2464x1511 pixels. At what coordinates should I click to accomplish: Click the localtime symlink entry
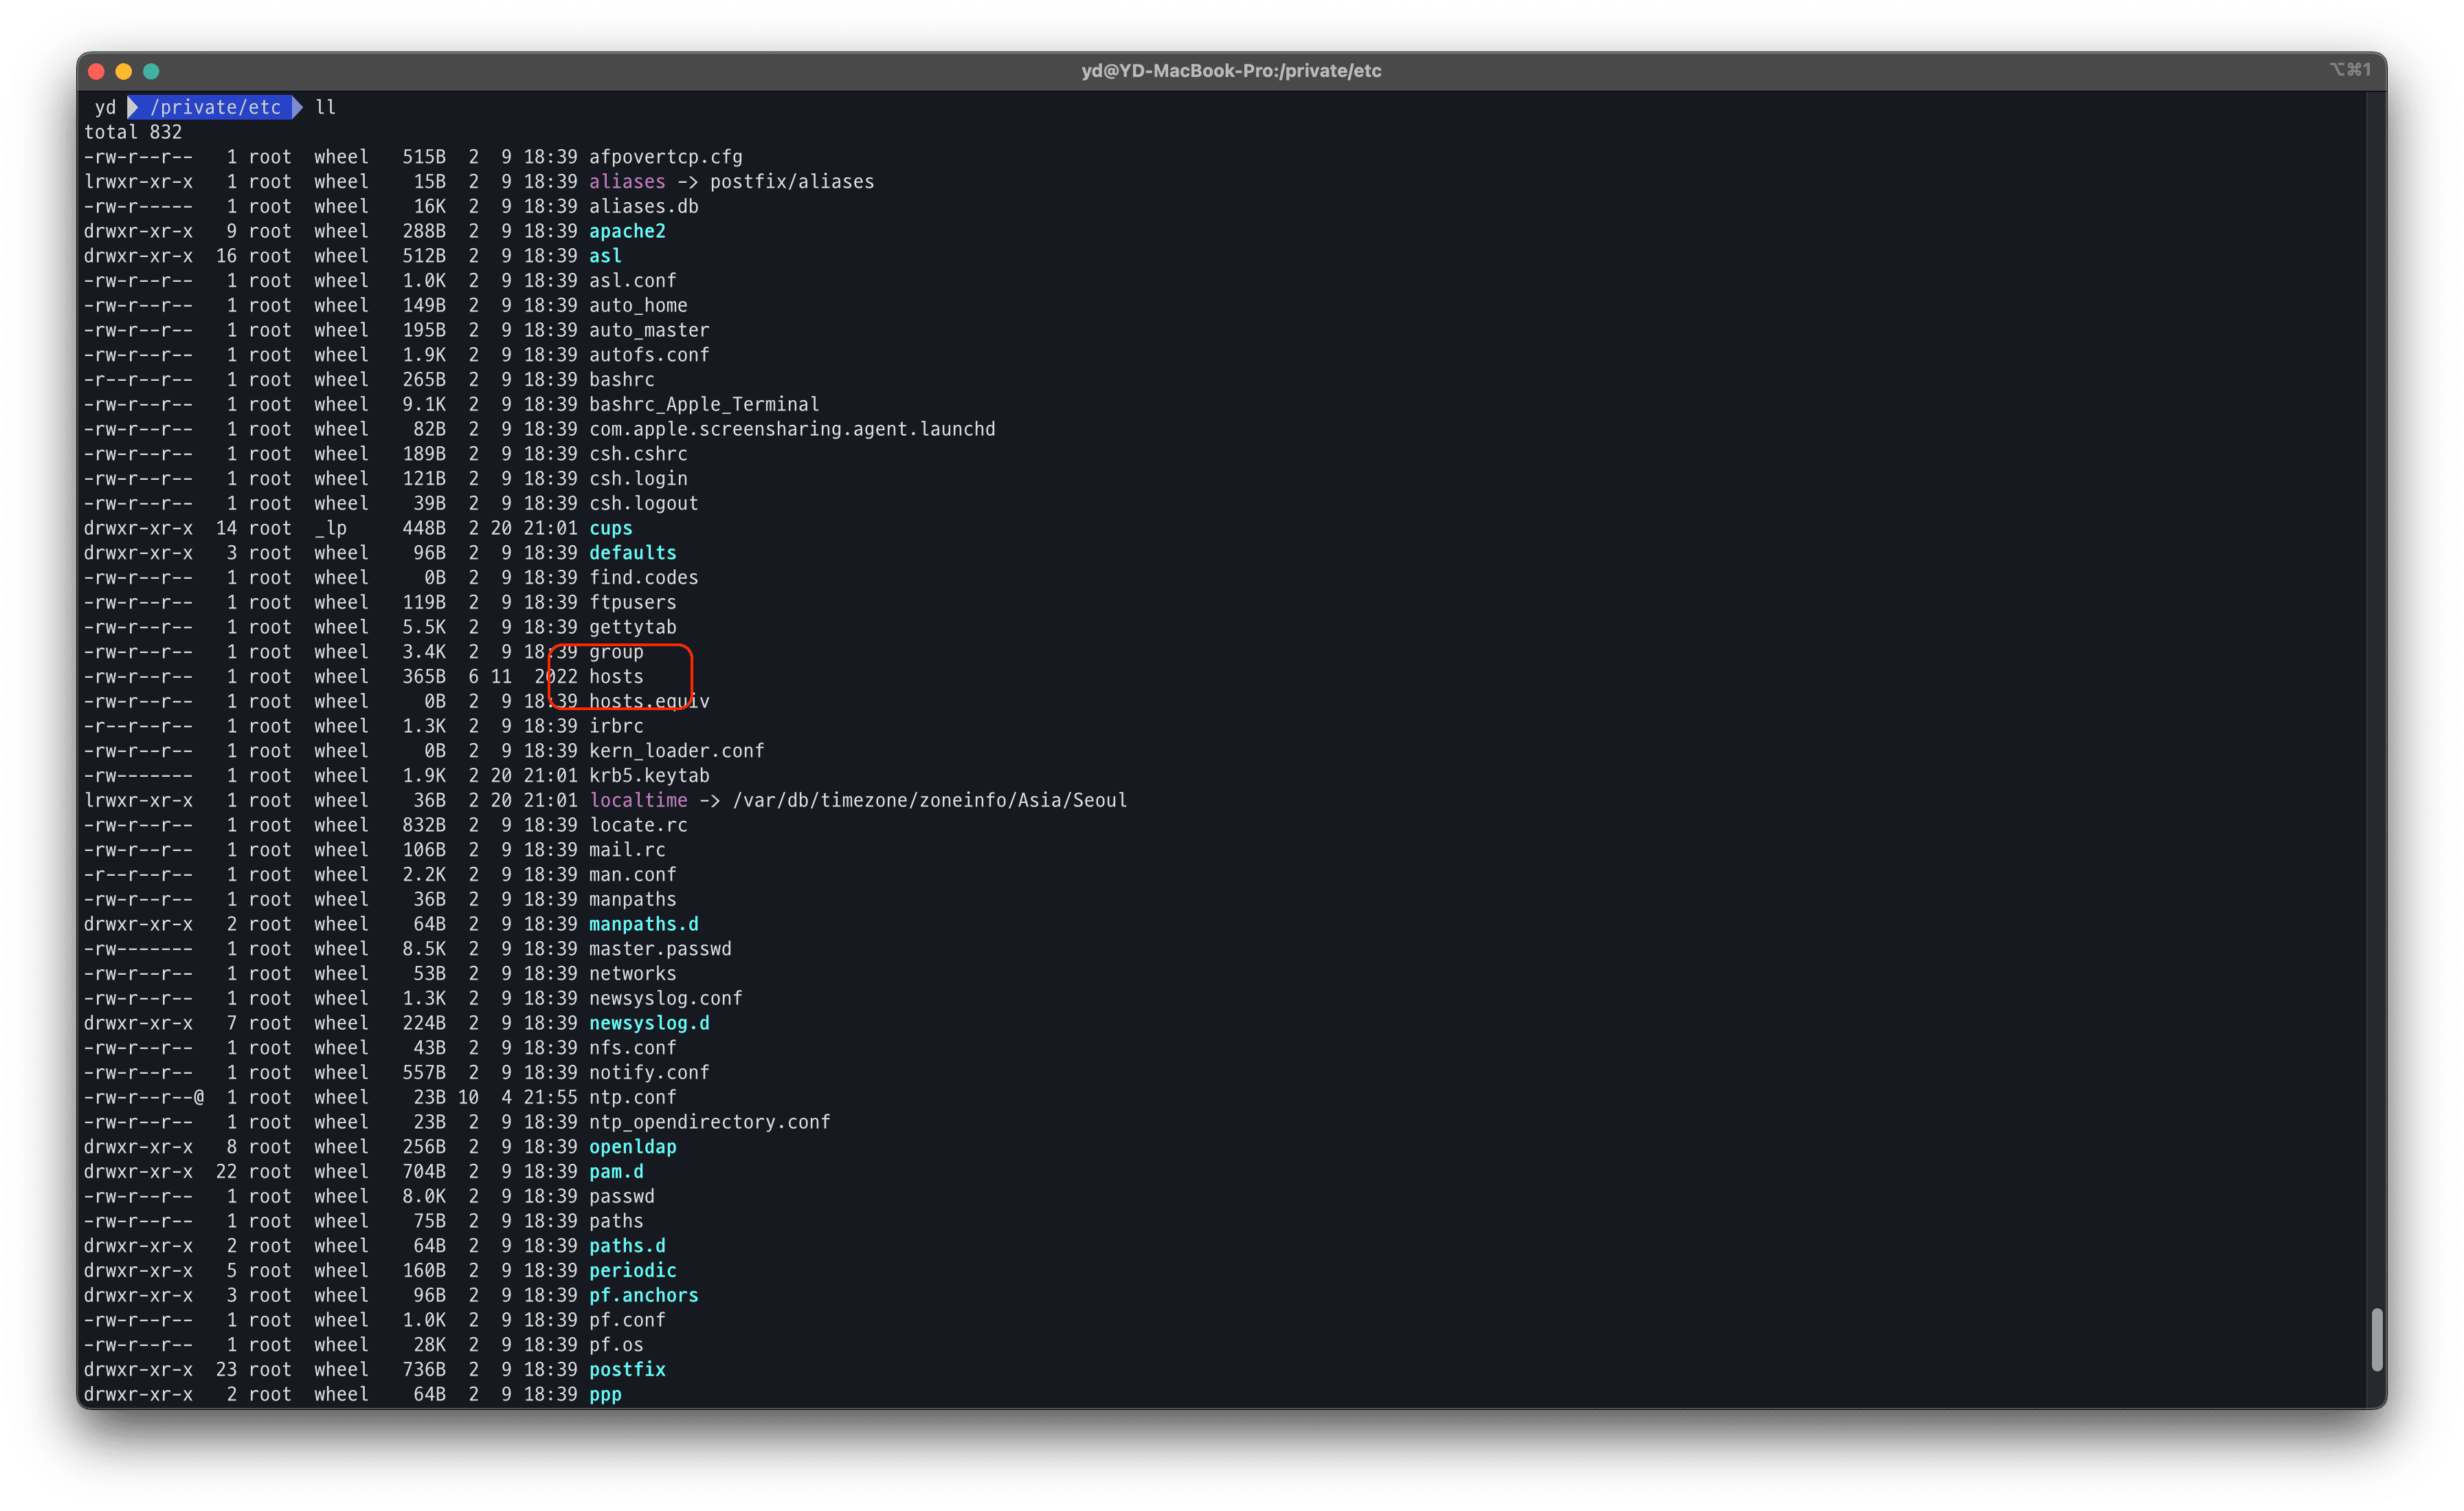click(x=638, y=801)
